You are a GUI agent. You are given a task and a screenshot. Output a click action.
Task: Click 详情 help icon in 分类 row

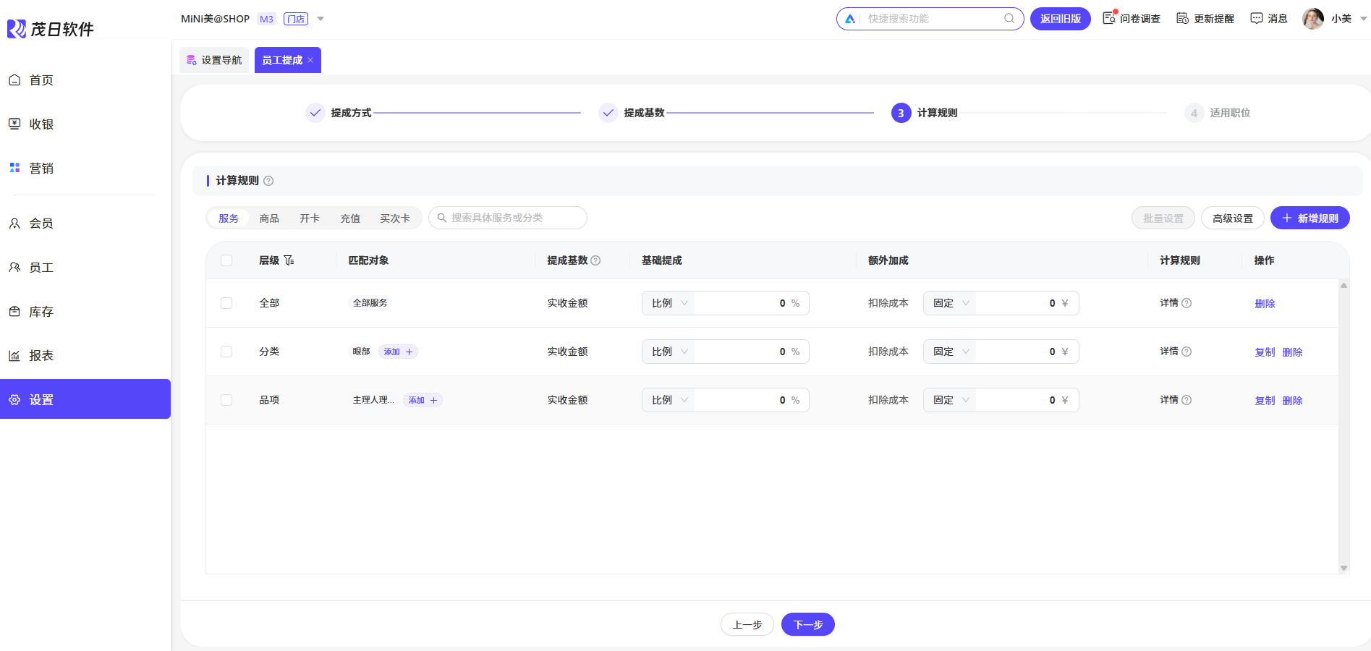click(1187, 352)
